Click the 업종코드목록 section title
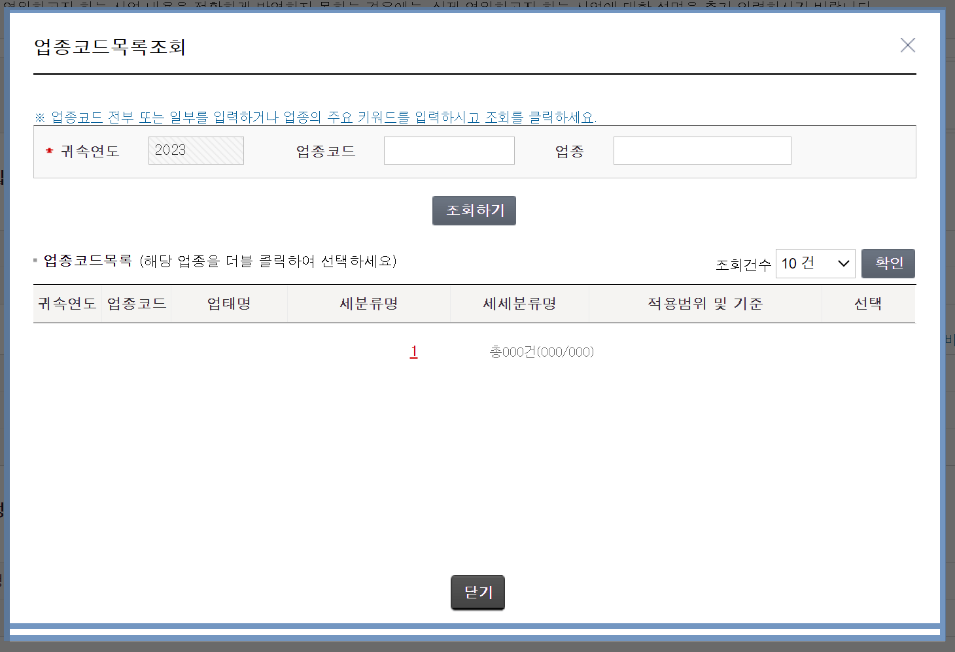 88,261
